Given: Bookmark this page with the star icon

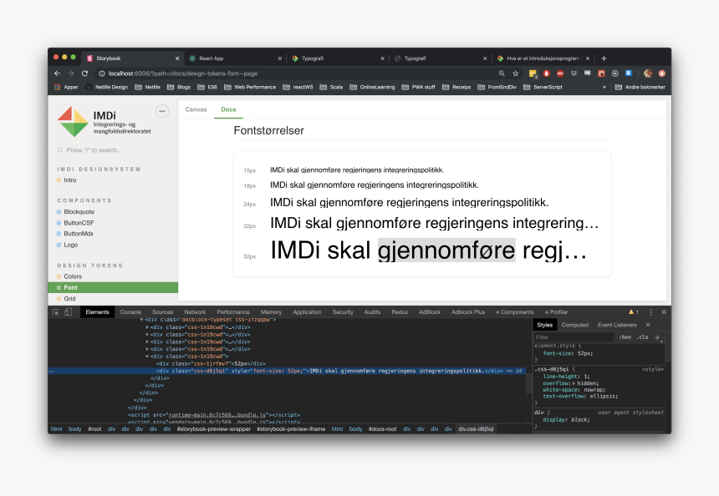Looking at the screenshot, I should (516, 73).
